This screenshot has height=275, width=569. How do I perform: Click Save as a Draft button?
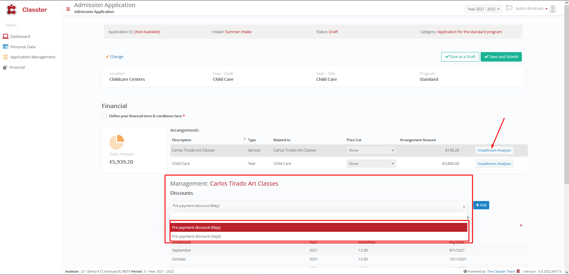460,57
